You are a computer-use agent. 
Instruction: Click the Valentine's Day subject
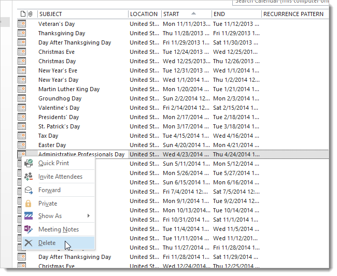(x=59, y=108)
